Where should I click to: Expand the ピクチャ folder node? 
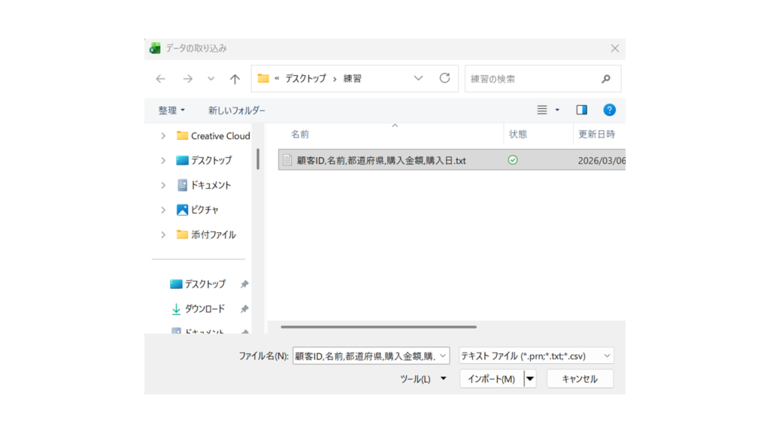pyautogui.click(x=163, y=210)
